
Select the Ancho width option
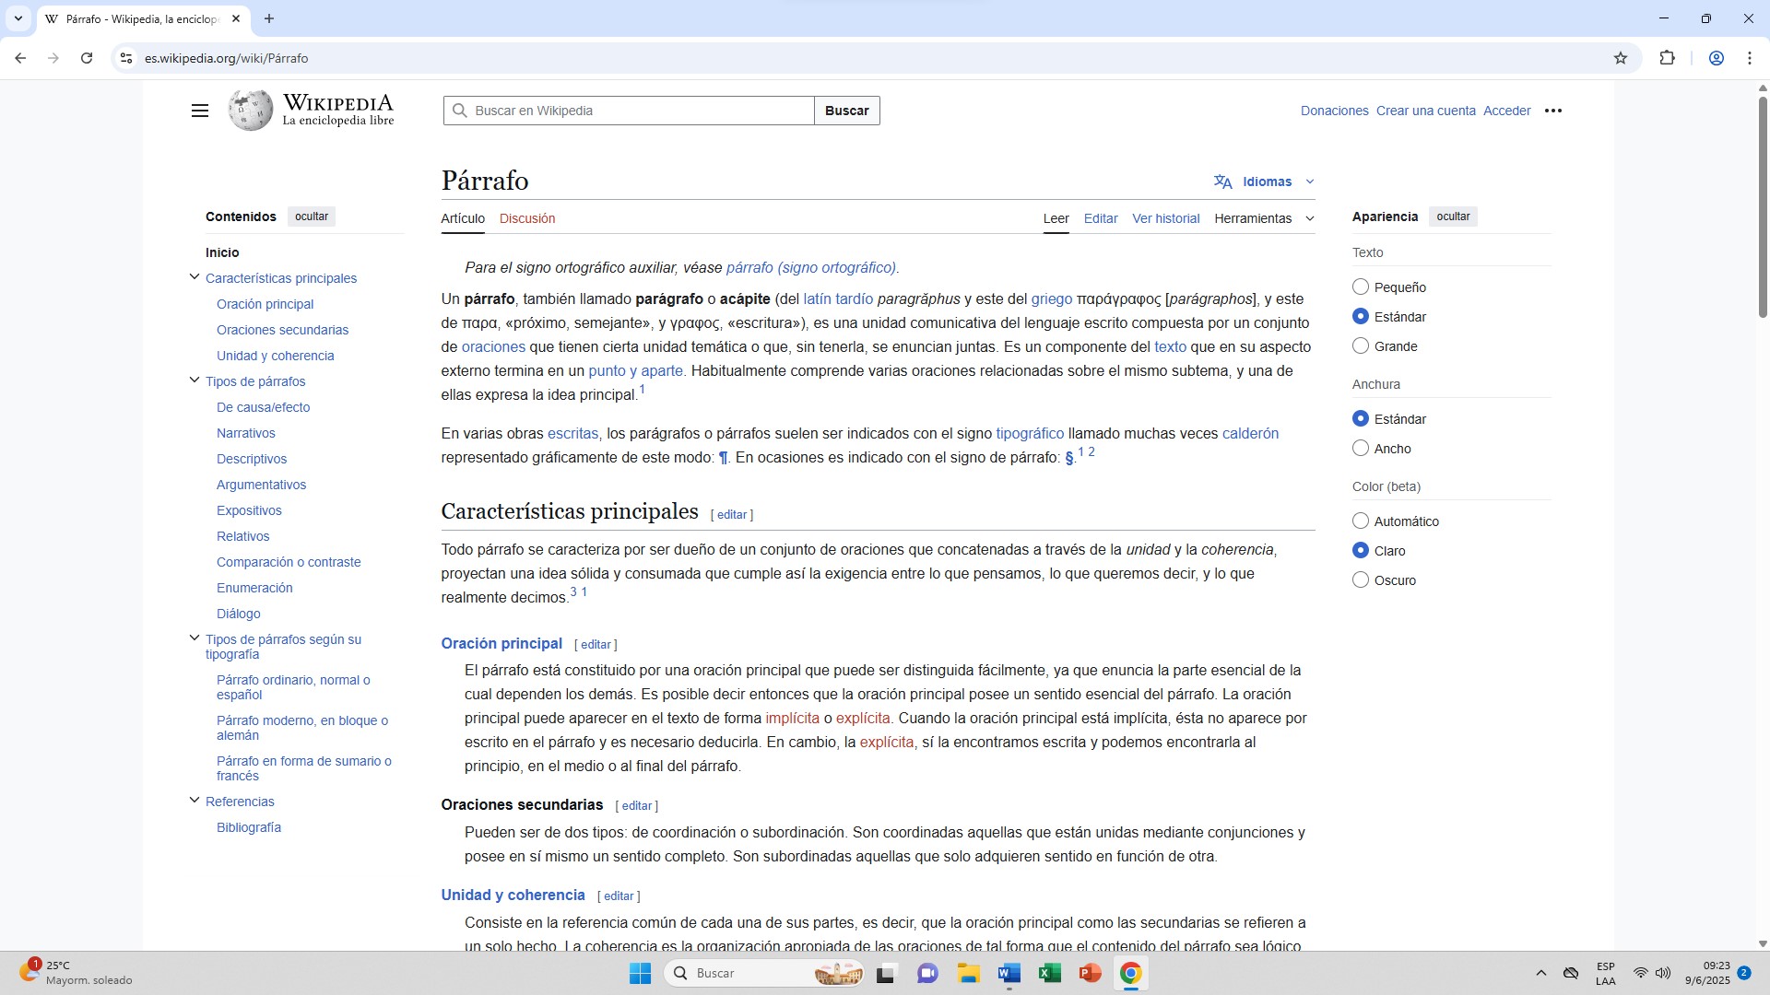[1361, 449]
